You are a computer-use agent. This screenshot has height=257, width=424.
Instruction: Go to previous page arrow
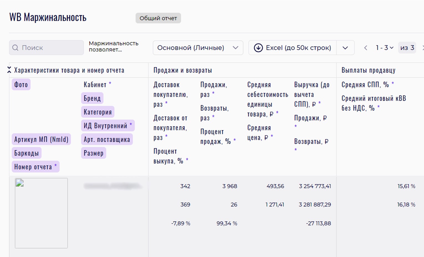tap(366, 48)
